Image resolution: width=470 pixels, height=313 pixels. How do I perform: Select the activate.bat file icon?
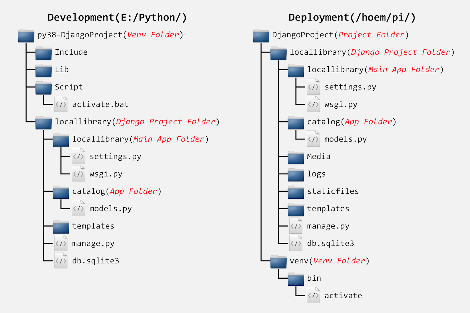61,104
